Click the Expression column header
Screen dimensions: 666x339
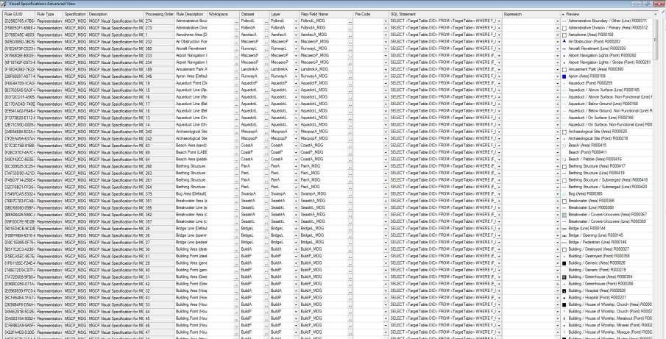pos(531,15)
